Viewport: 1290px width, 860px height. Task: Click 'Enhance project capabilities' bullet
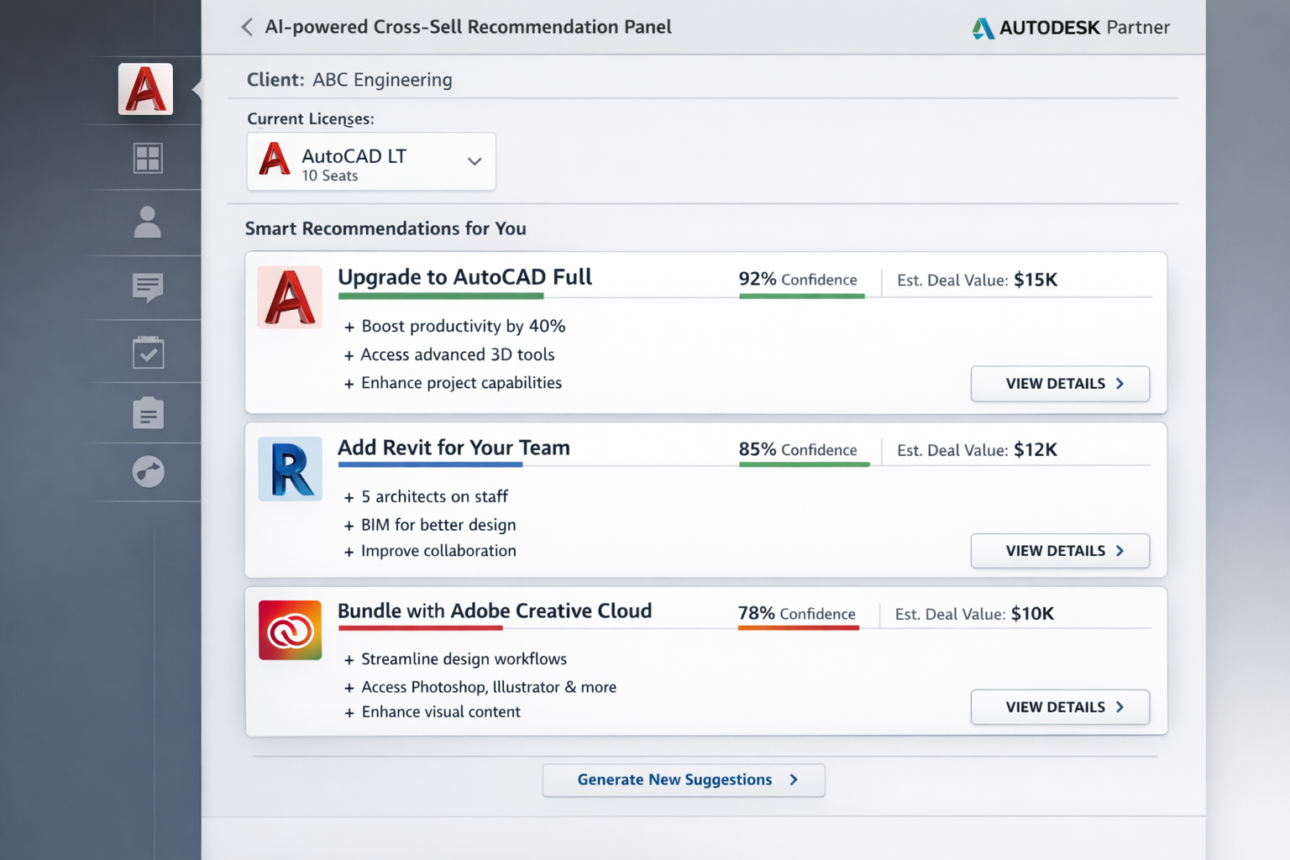pyautogui.click(x=453, y=383)
